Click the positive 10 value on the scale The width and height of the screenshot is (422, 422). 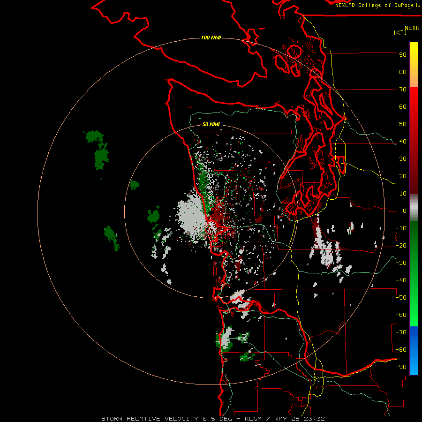403,194
